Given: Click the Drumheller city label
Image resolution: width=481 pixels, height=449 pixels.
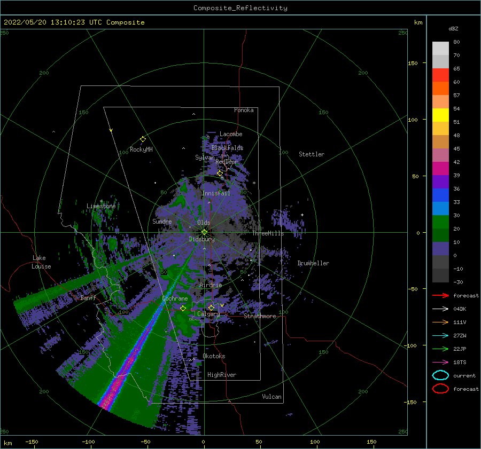Looking at the screenshot, I should (x=313, y=263).
